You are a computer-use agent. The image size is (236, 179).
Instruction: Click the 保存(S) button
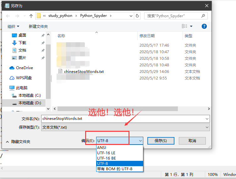click(x=161, y=141)
